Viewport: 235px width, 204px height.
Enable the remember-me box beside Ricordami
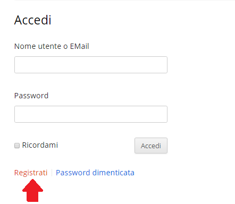click(17, 146)
